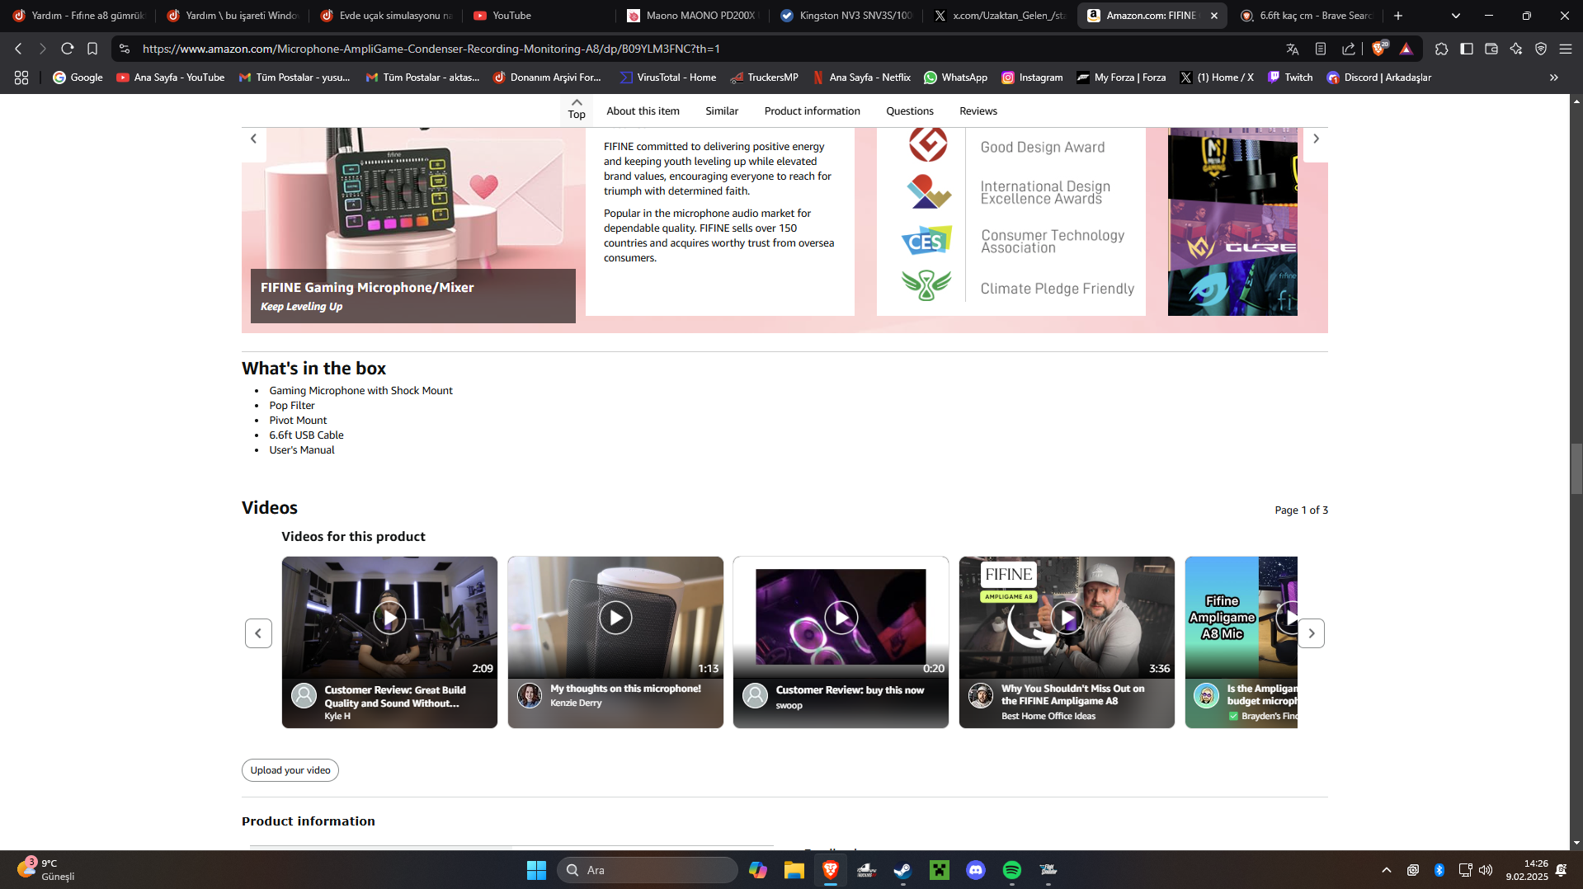Open the Copilot icon in taskbar
The image size is (1583, 889).
tap(758, 870)
